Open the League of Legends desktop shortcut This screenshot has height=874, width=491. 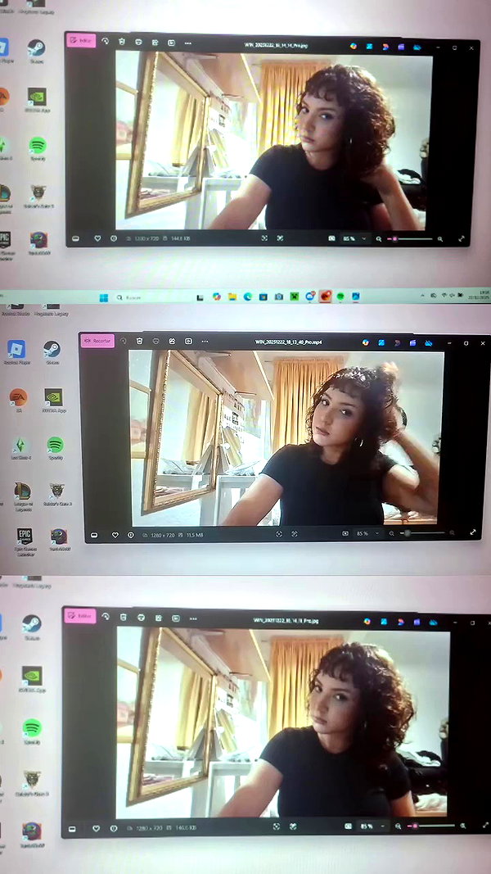tap(22, 495)
